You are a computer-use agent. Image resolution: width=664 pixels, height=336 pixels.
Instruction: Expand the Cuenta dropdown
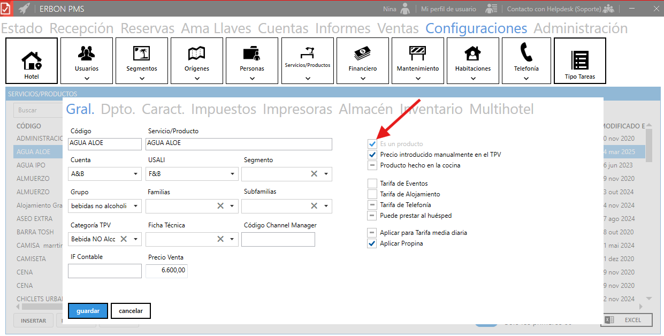coord(135,174)
